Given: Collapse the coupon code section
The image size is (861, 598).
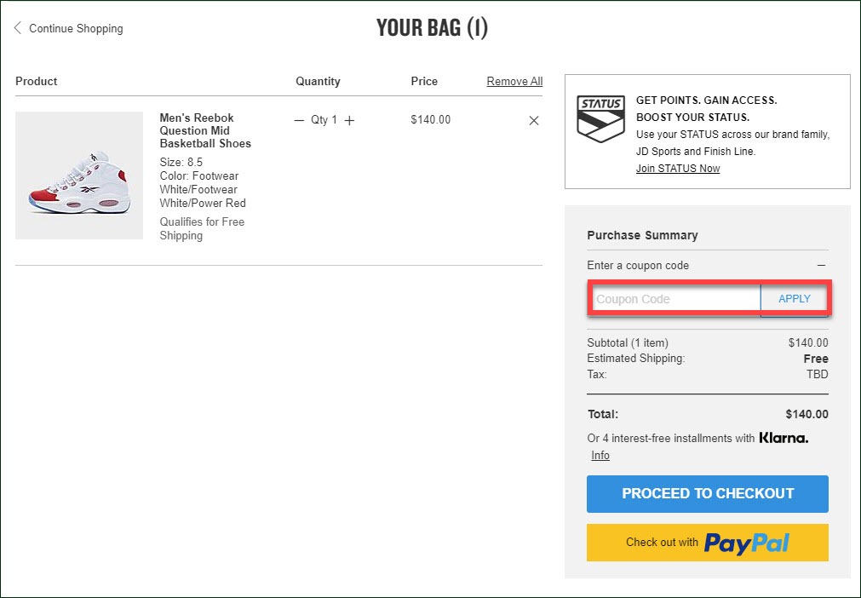Looking at the screenshot, I should pos(822,265).
